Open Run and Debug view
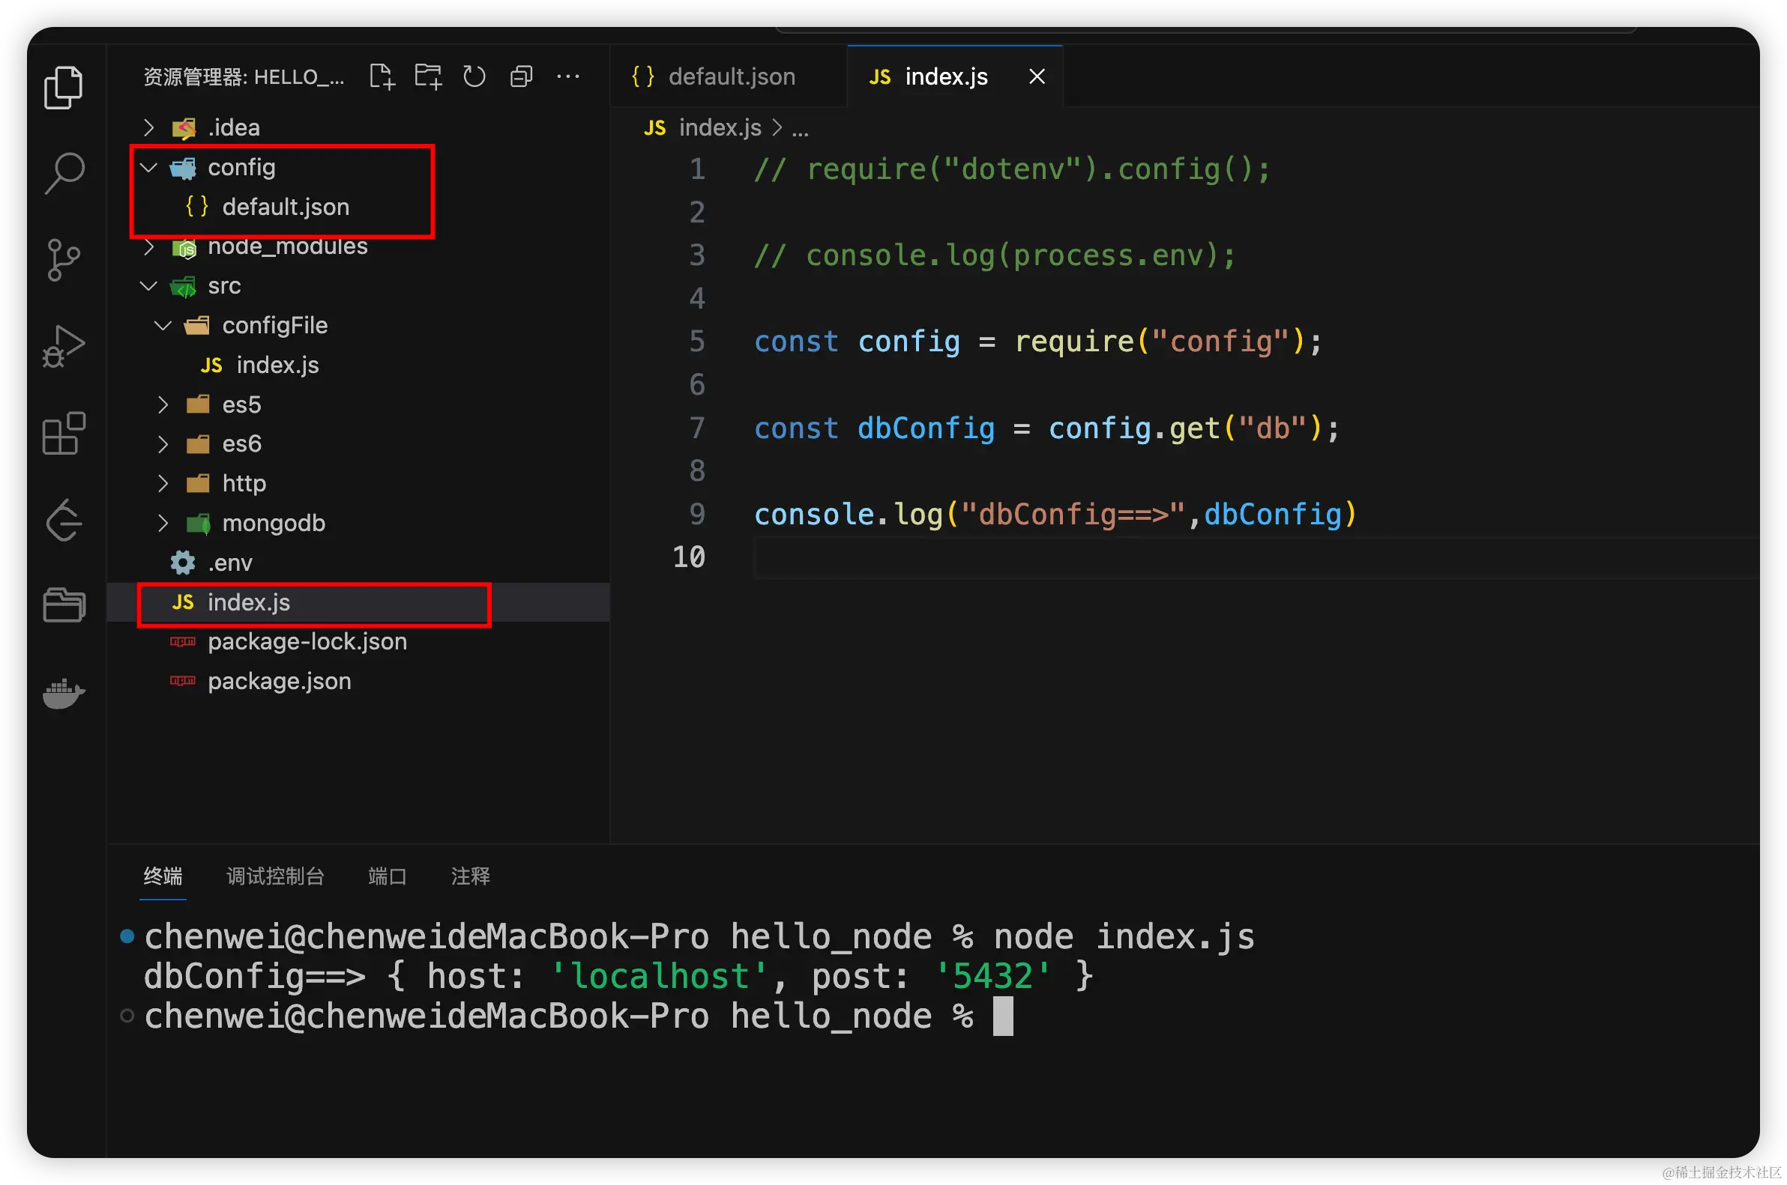Screen dimensions: 1787x1185 pyautogui.click(x=64, y=347)
